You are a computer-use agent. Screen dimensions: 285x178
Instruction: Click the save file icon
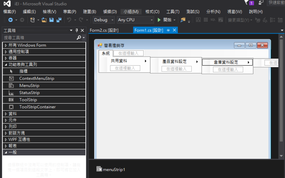pyautogui.click(x=51, y=20)
